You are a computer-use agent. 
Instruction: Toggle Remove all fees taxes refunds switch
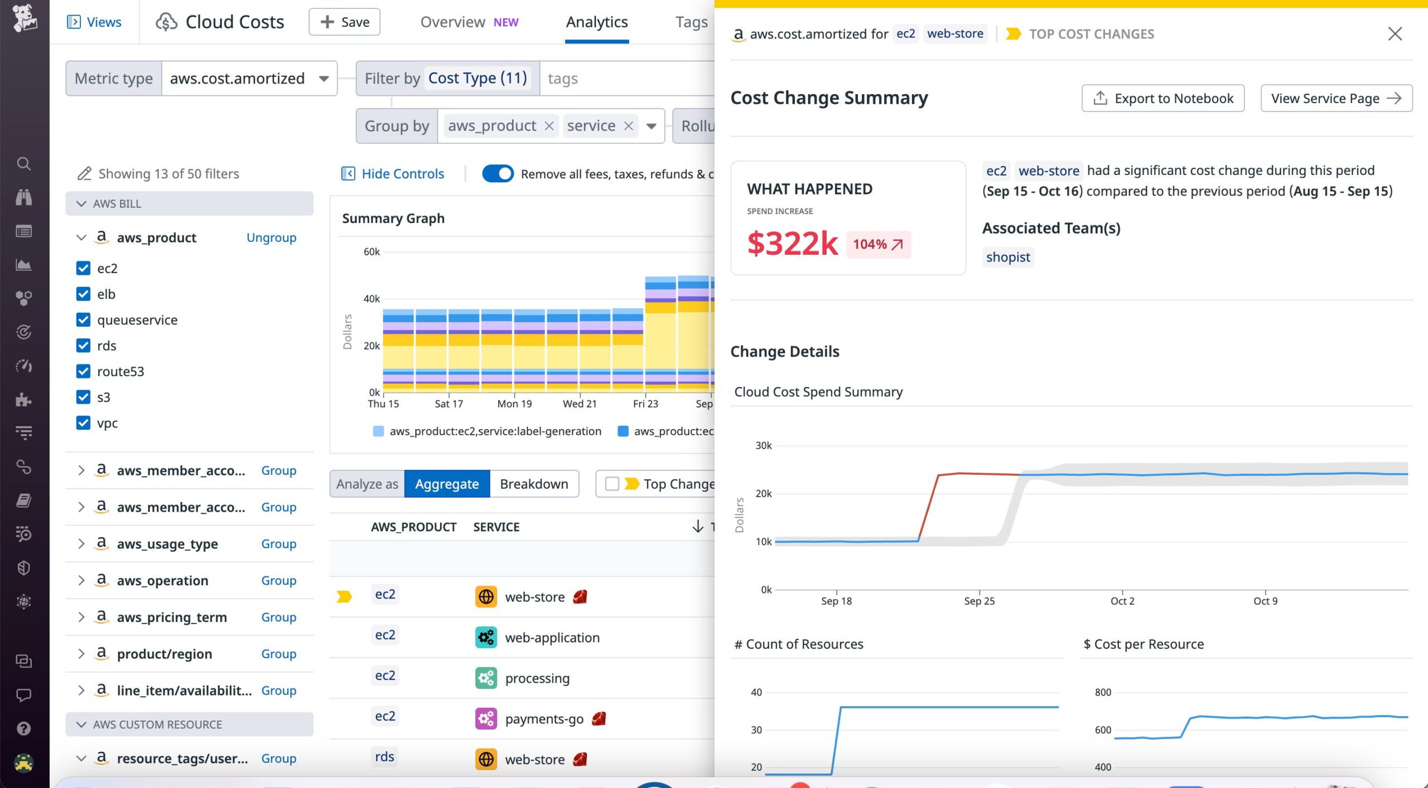pos(498,173)
